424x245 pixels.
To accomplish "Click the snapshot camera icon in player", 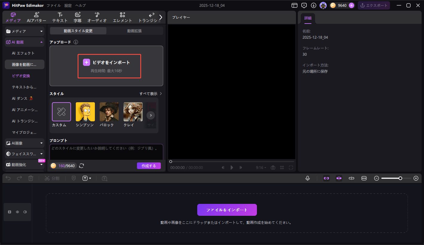I will click(x=273, y=168).
